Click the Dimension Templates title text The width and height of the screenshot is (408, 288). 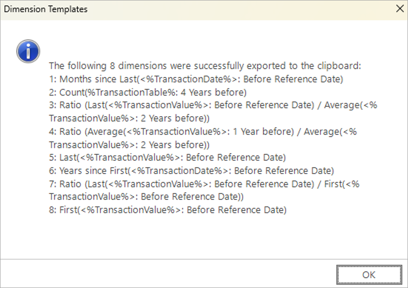coord(46,9)
